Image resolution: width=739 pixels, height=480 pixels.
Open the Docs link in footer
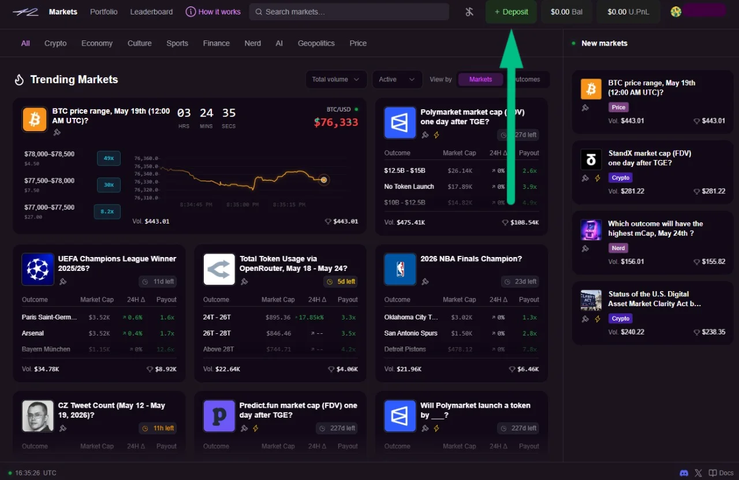tap(721, 472)
